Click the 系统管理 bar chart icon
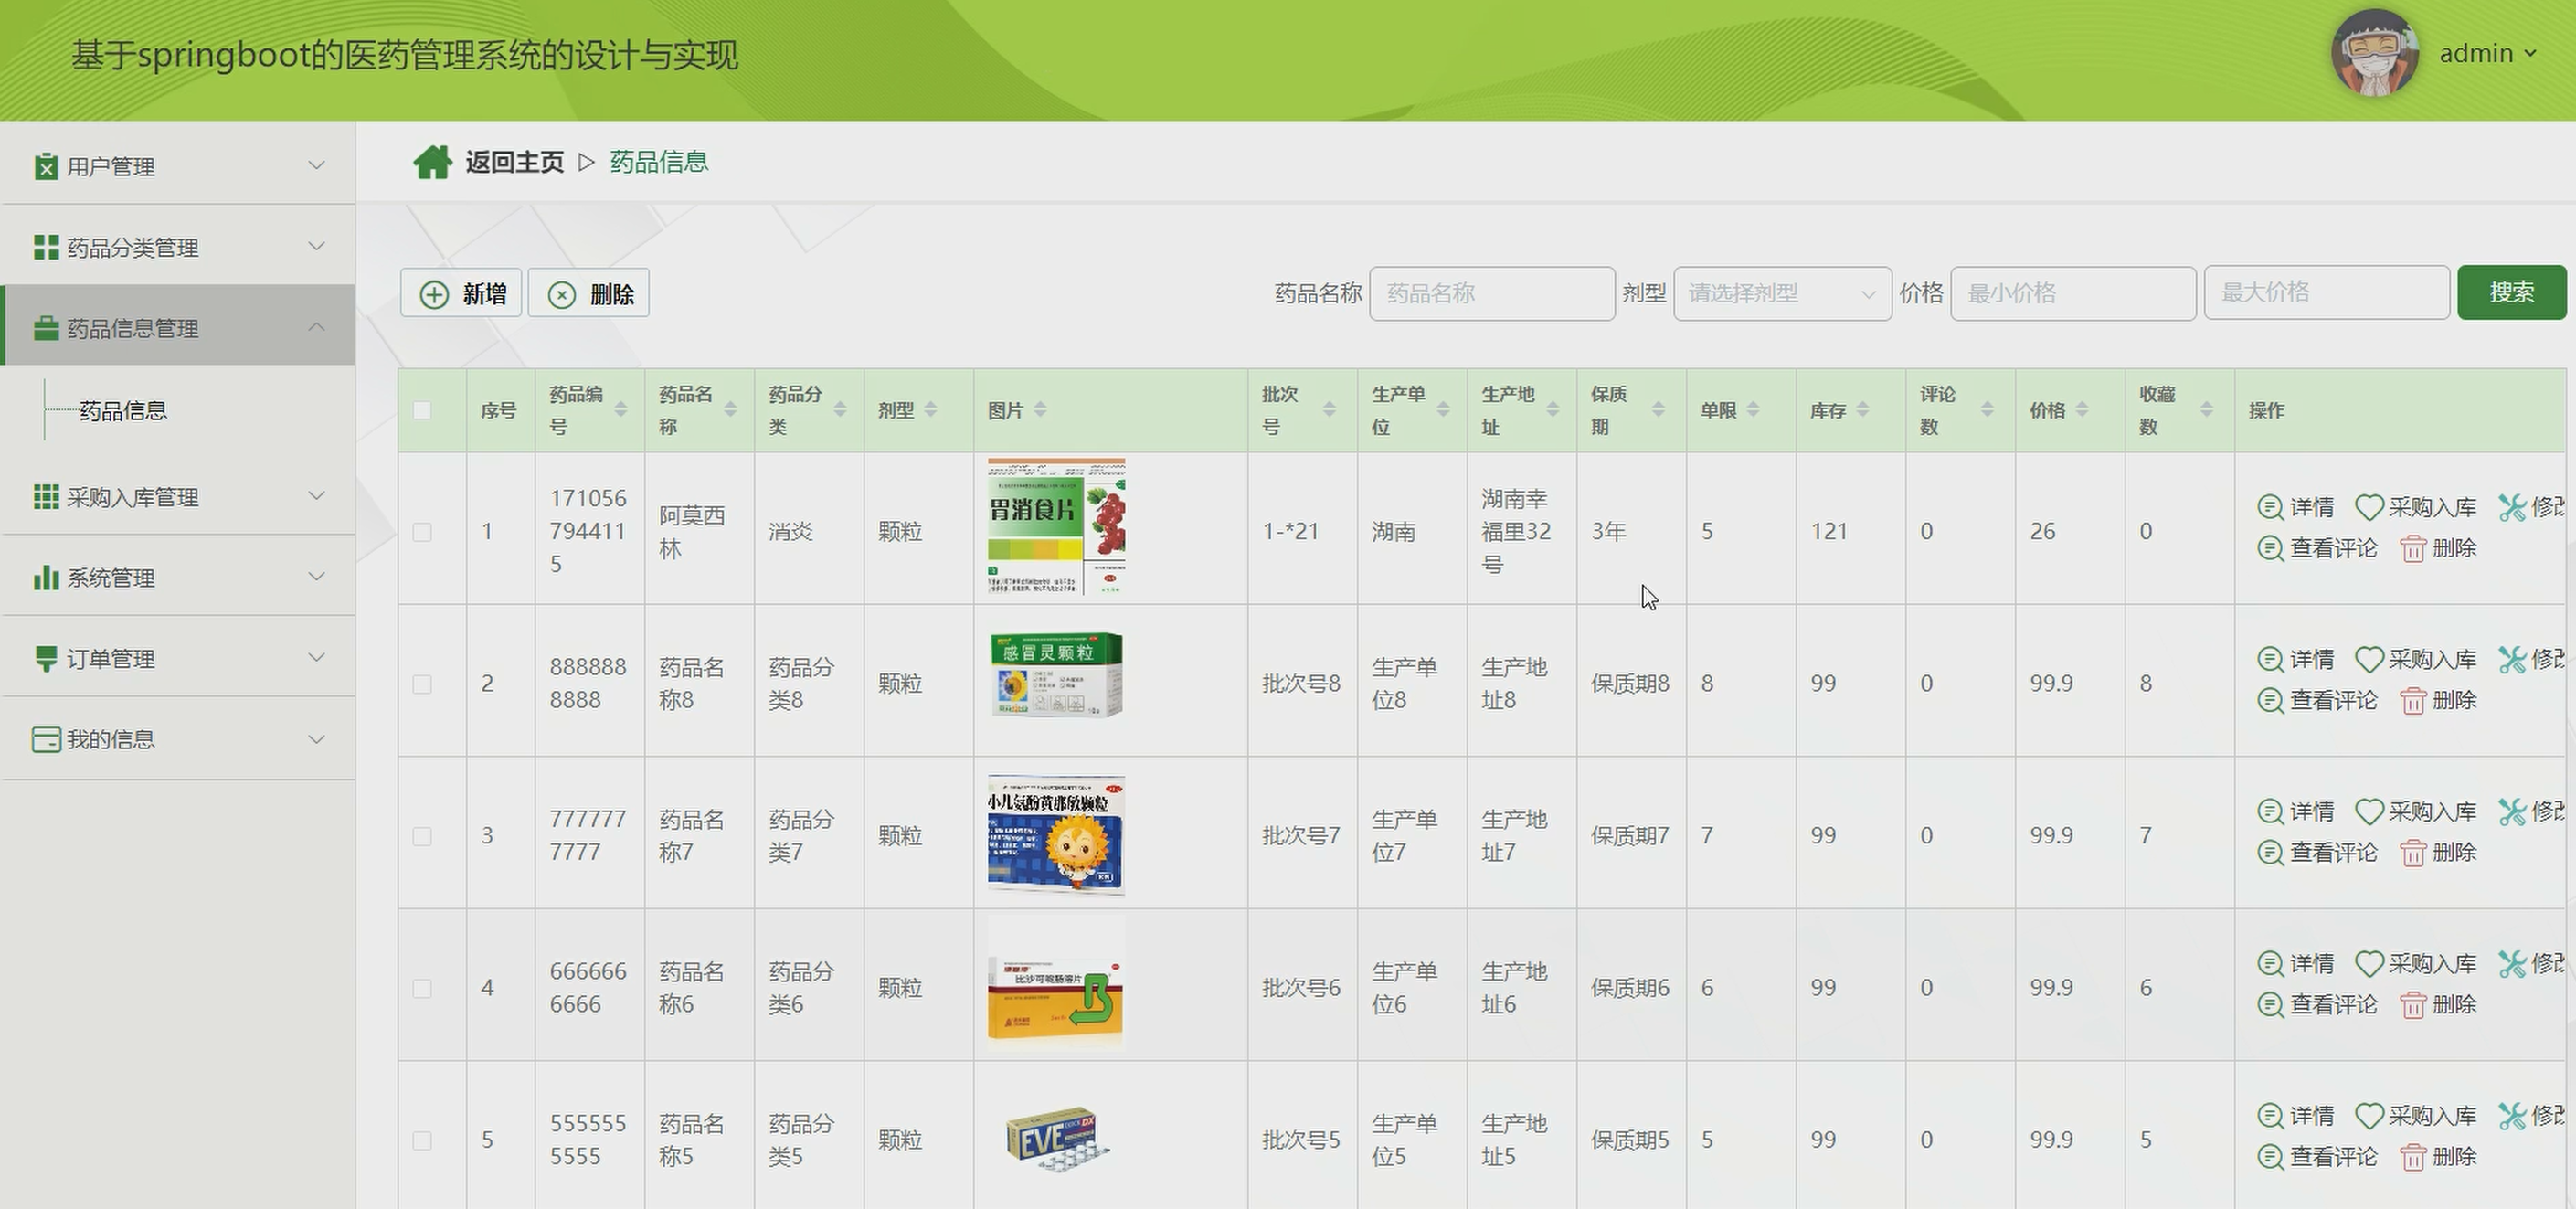 (46, 577)
